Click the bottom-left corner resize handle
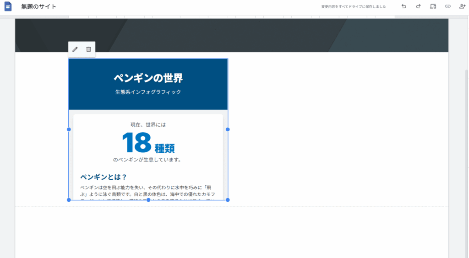This screenshot has width=469, height=258. click(69, 200)
